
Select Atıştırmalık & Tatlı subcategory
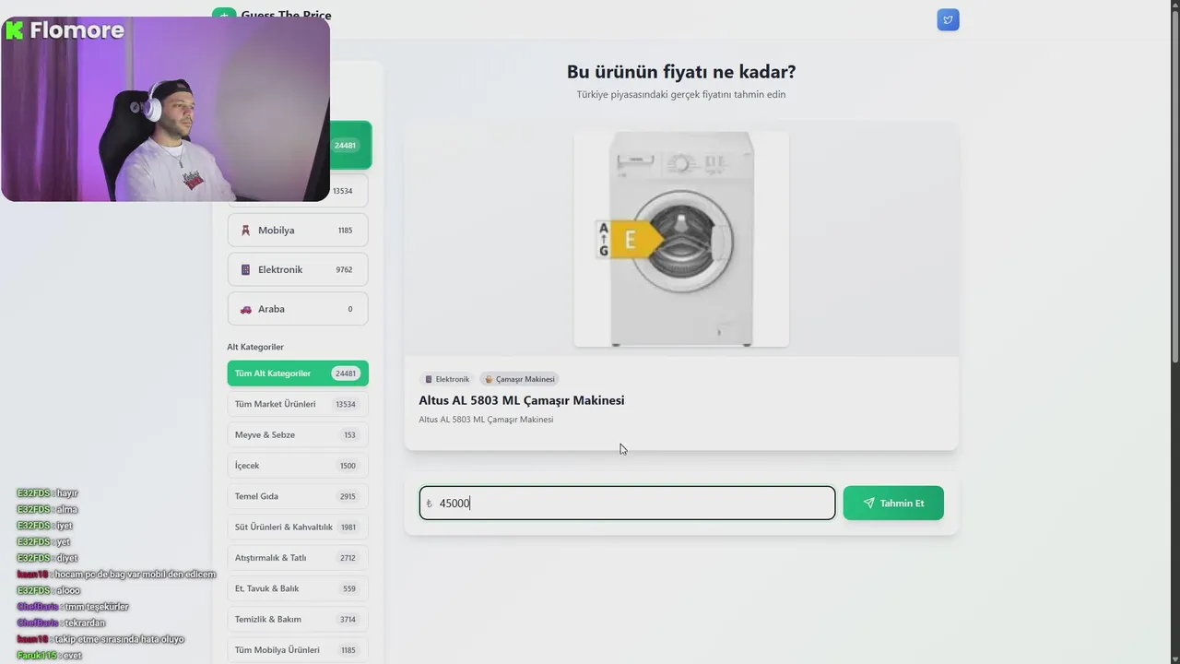[298, 557]
